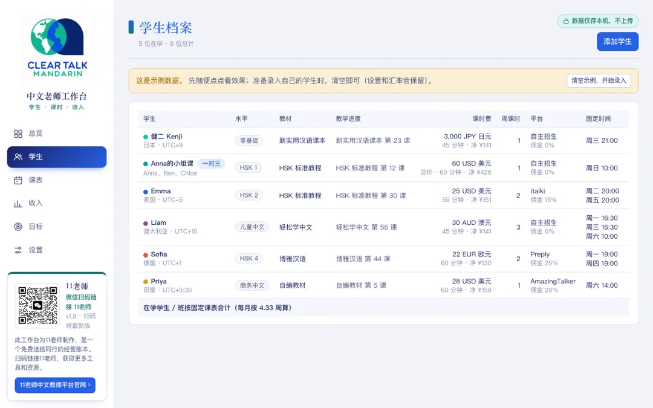This screenshot has width=653, height=408.
Task: Click the purple dot next to Liam
Action: pyautogui.click(x=146, y=224)
